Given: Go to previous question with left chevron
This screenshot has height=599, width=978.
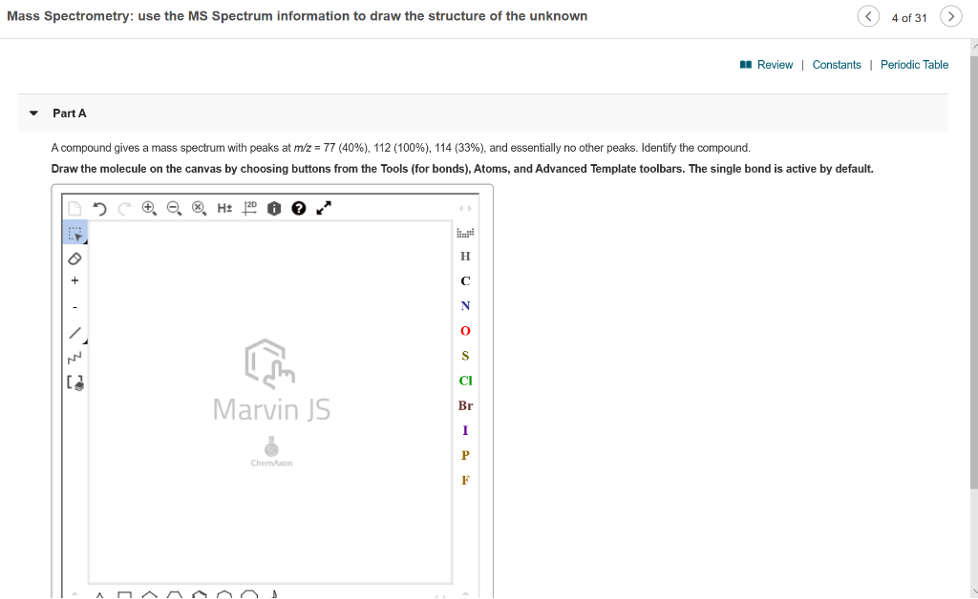Looking at the screenshot, I should [x=868, y=16].
